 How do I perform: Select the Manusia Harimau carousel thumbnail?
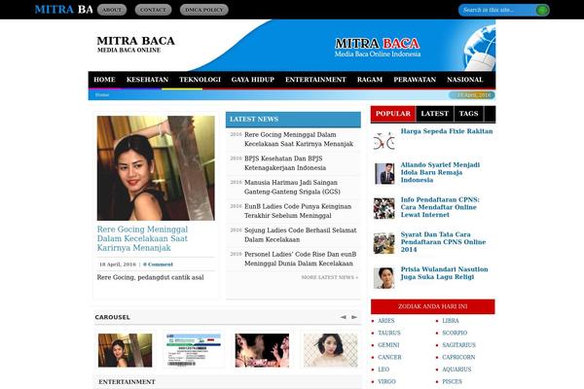(x=262, y=350)
